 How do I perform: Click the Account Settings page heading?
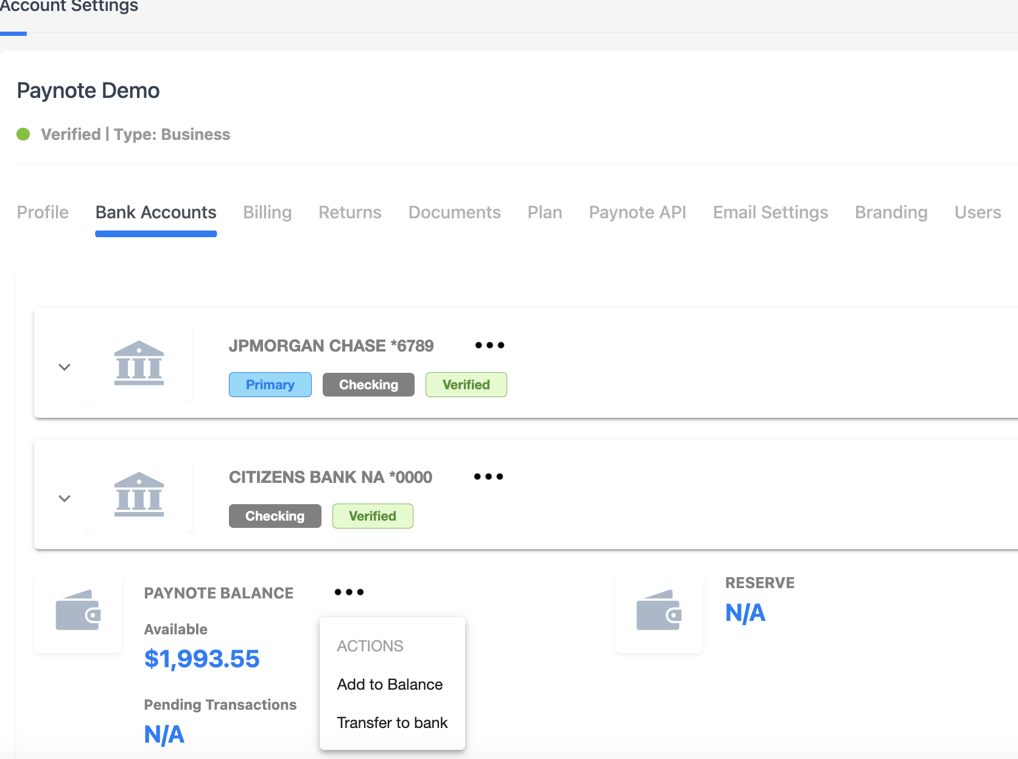(69, 7)
